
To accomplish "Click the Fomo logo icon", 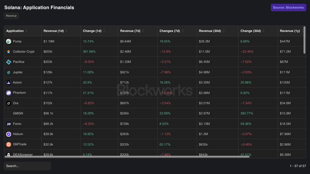I will pyautogui.click(x=9, y=124).
